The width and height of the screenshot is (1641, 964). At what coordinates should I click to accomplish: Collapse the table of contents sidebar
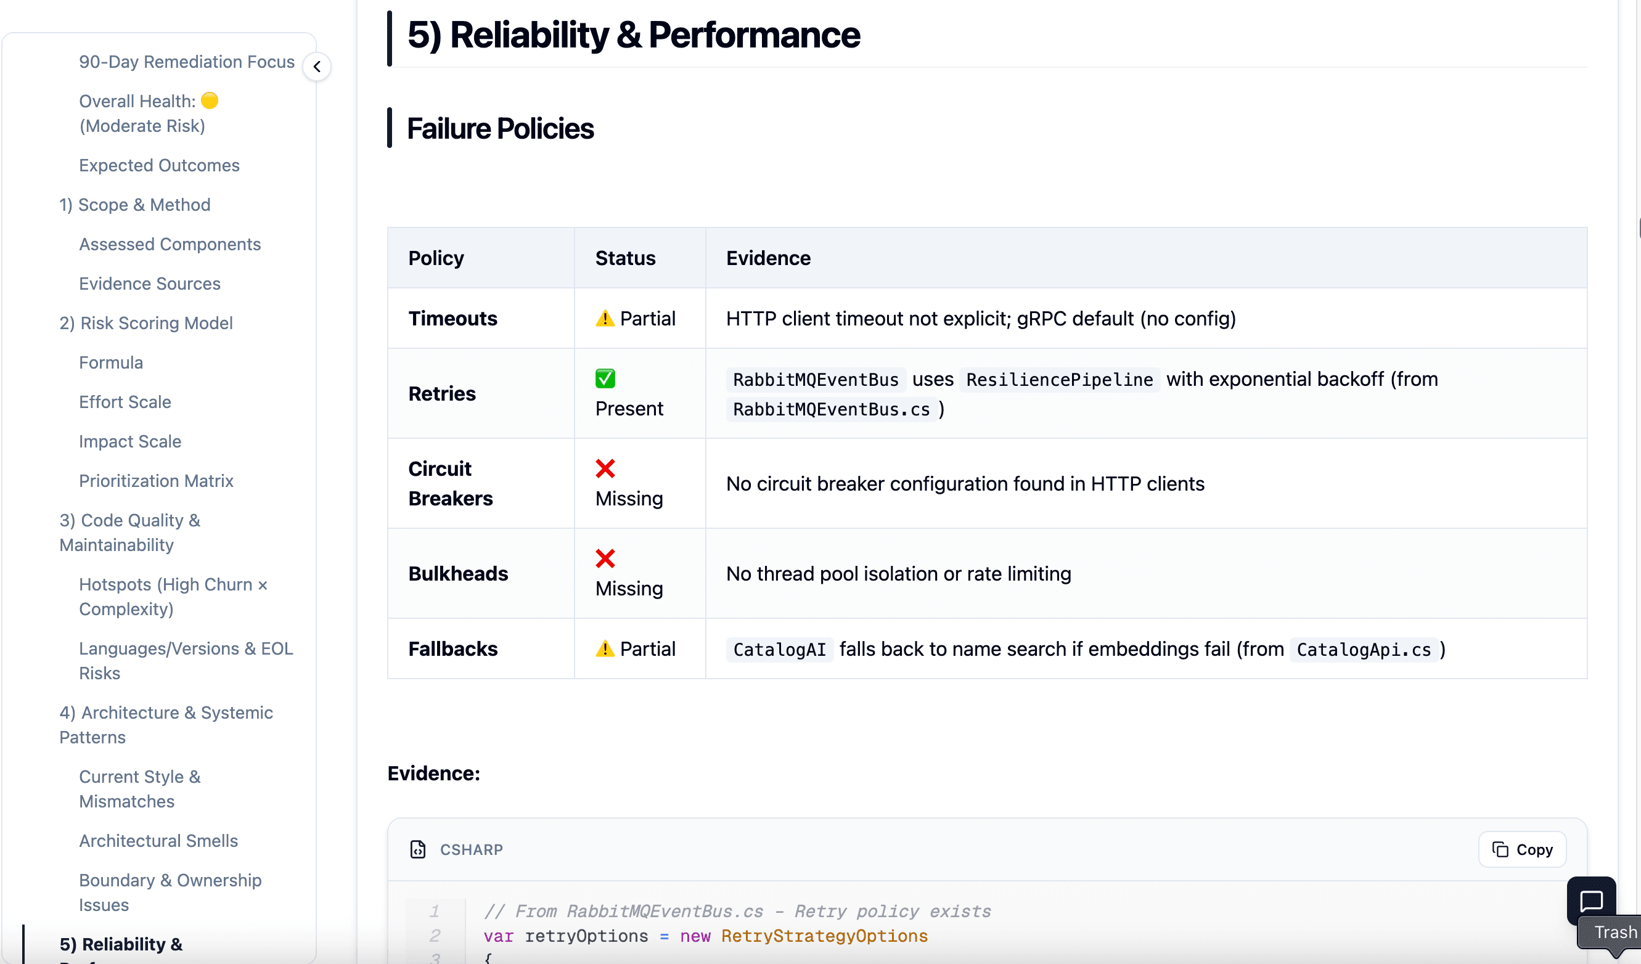click(x=317, y=67)
